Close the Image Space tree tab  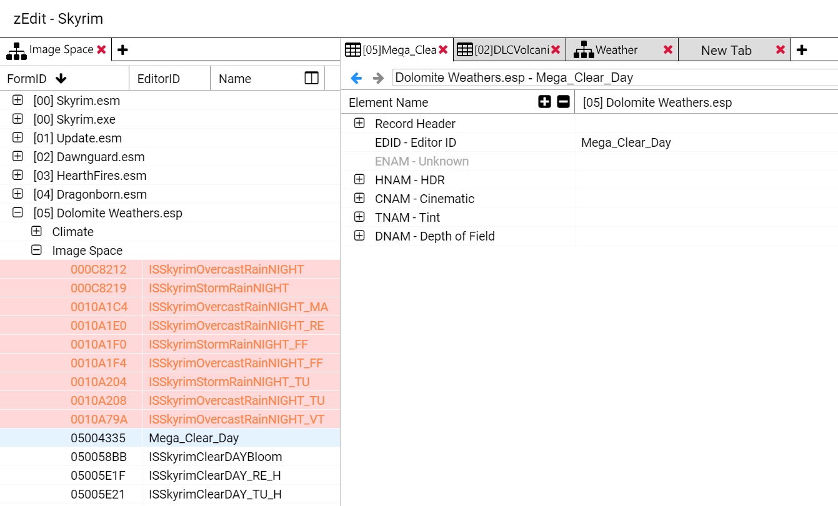101,49
